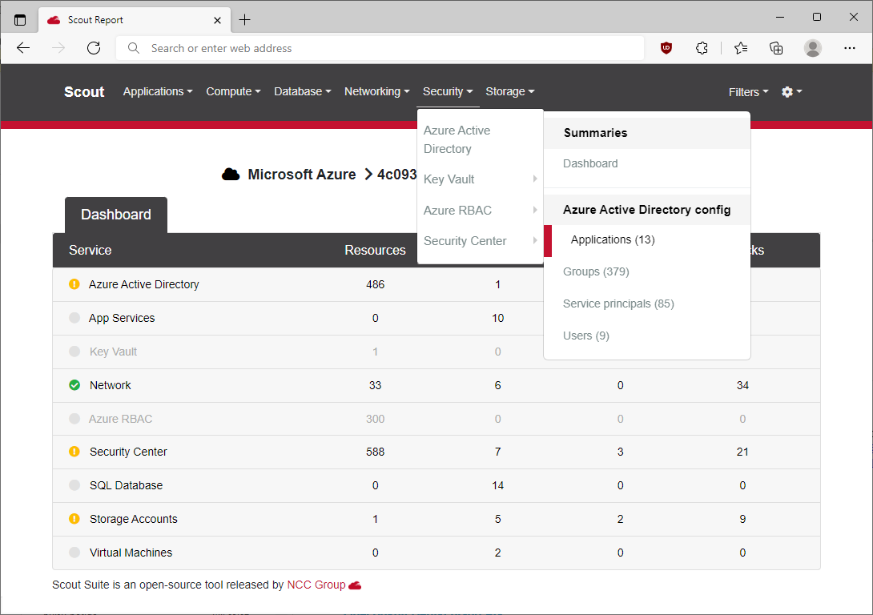This screenshot has height=615, width=873.
Task: Click the grey status dot beside SQL Database
Action: [74, 484]
